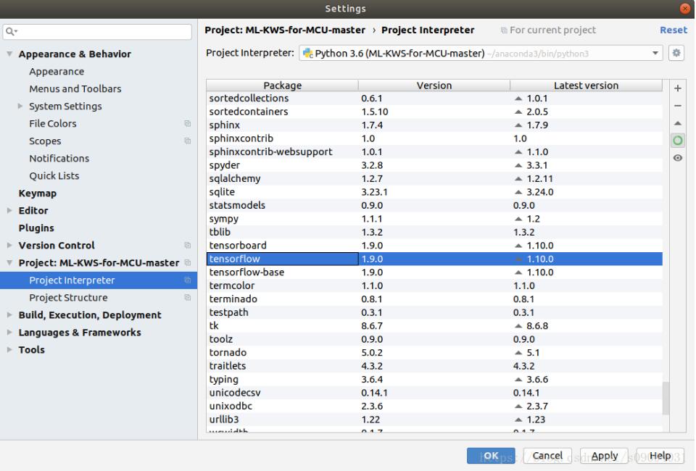Open Menus and Toolbars settings

(75, 88)
